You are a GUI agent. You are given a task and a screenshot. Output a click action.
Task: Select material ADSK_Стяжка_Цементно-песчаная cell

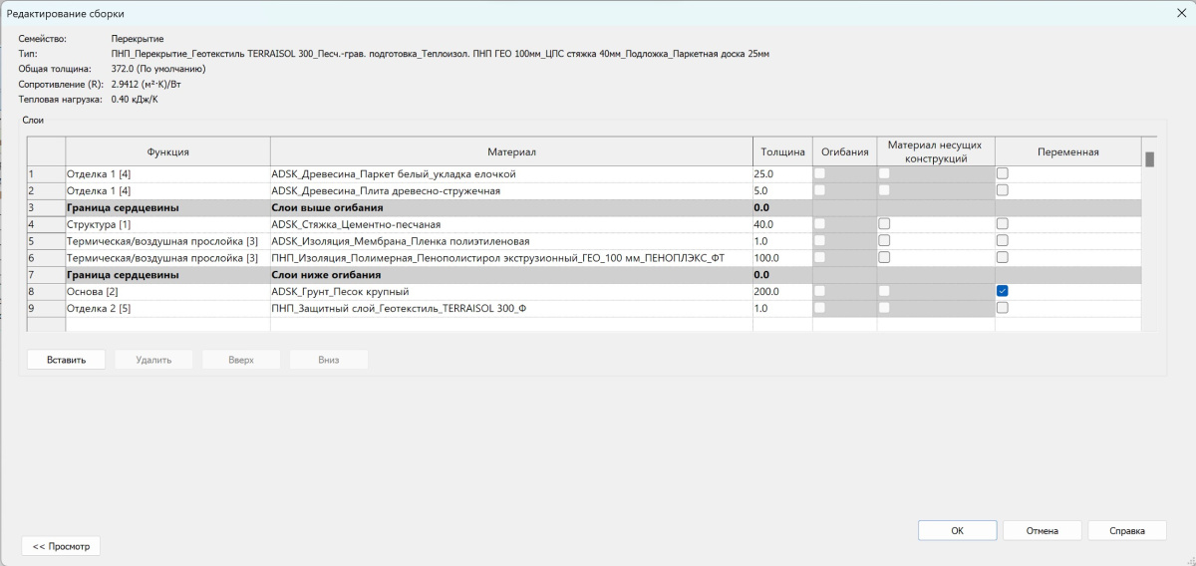click(510, 224)
